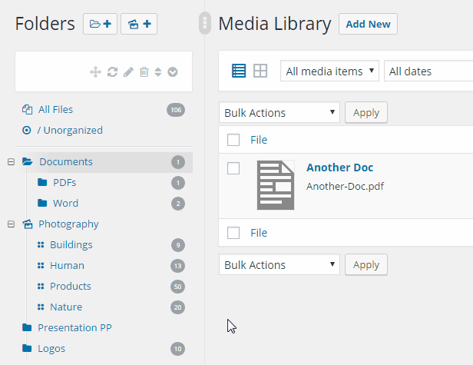Switch to list view mode

[239, 71]
